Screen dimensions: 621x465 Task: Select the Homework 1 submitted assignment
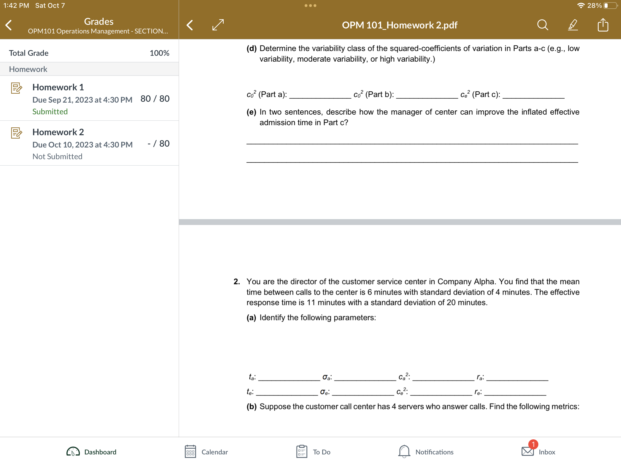pyautogui.click(x=84, y=99)
